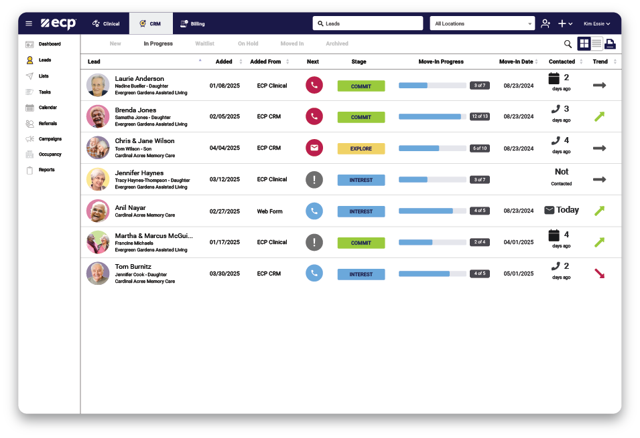
Task: Expand the All Locations dropdown
Action: point(482,23)
